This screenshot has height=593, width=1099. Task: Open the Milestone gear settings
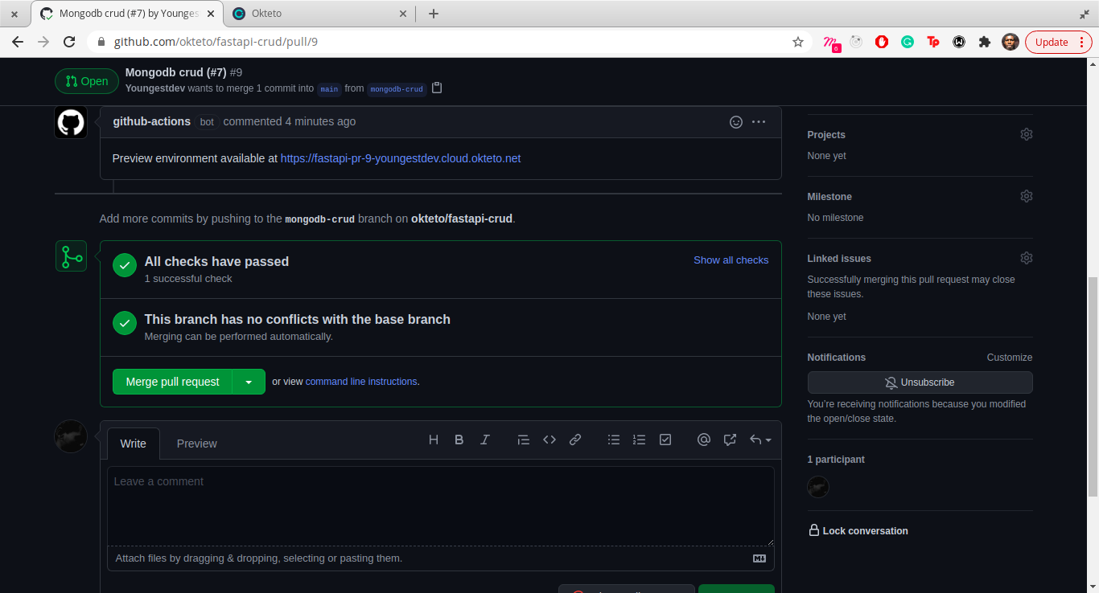point(1026,196)
